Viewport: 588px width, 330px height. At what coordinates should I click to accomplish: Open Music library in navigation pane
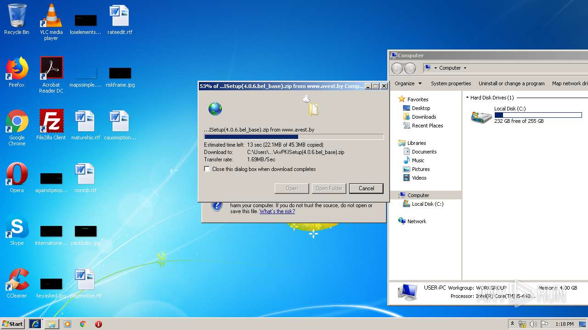click(x=418, y=160)
